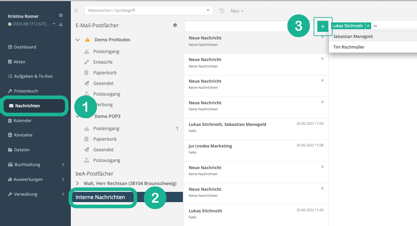Screen dimensions: 417x226
Task: Go to Fristenbuch in sidebar
Action: [26, 91]
